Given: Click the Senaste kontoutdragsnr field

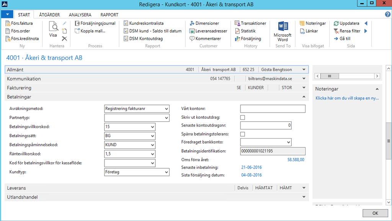Looking at the screenshot, I should coord(266,125).
